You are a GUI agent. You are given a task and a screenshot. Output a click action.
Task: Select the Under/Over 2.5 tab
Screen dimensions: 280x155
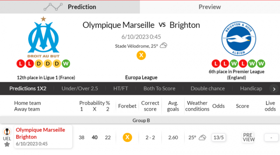click(80, 89)
